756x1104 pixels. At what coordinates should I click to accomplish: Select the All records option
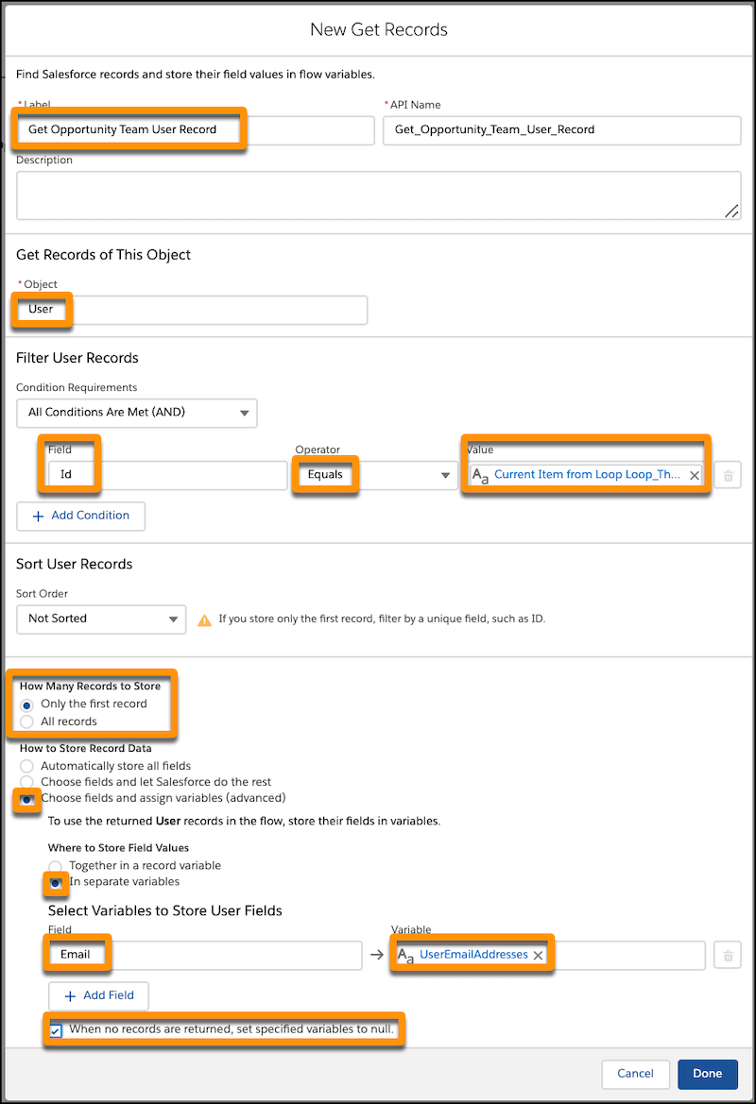coord(26,722)
